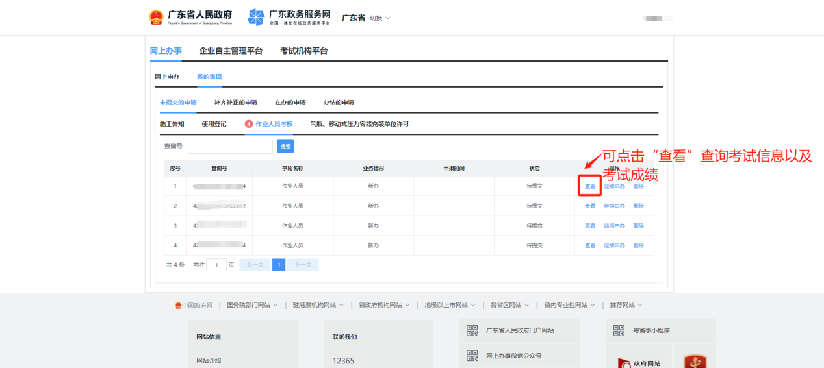Click 查看 for the first row

coord(589,186)
